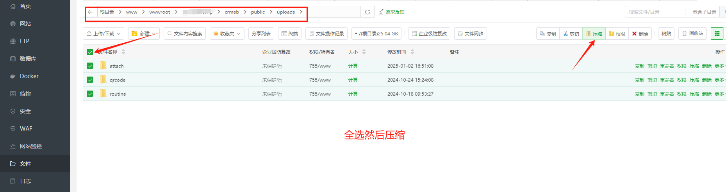
Task: Click Calculate (计算) size for qrcode folder
Action: click(353, 80)
